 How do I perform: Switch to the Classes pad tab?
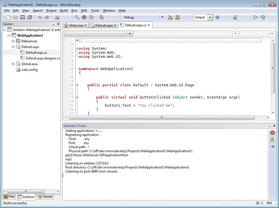[x=45, y=196]
